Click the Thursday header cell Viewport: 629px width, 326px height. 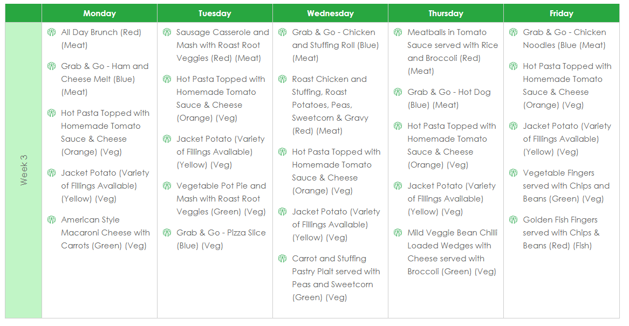(446, 13)
